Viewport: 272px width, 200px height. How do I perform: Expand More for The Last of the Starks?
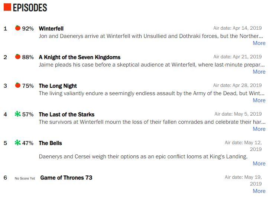(259, 129)
